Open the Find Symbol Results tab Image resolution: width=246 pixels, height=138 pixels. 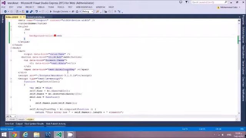click(34, 124)
